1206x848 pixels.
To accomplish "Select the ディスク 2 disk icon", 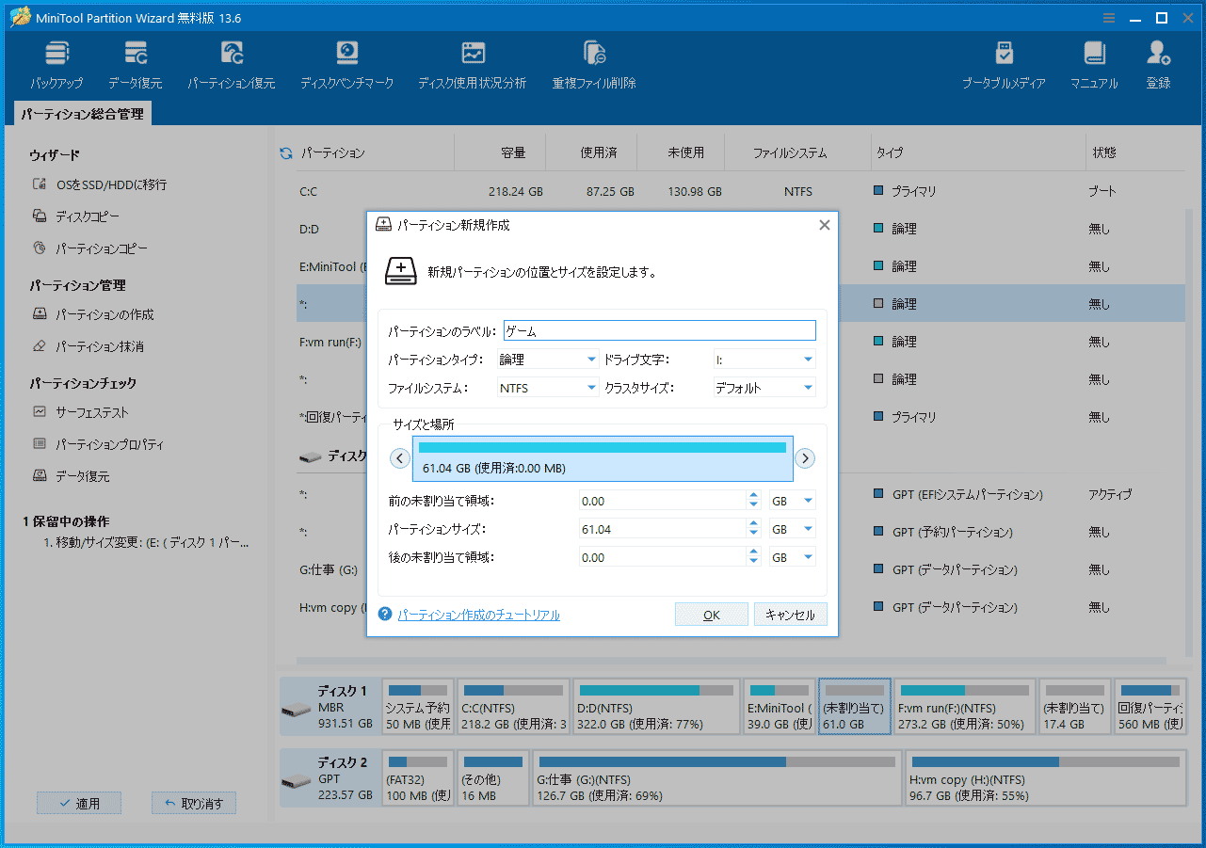I will point(296,779).
